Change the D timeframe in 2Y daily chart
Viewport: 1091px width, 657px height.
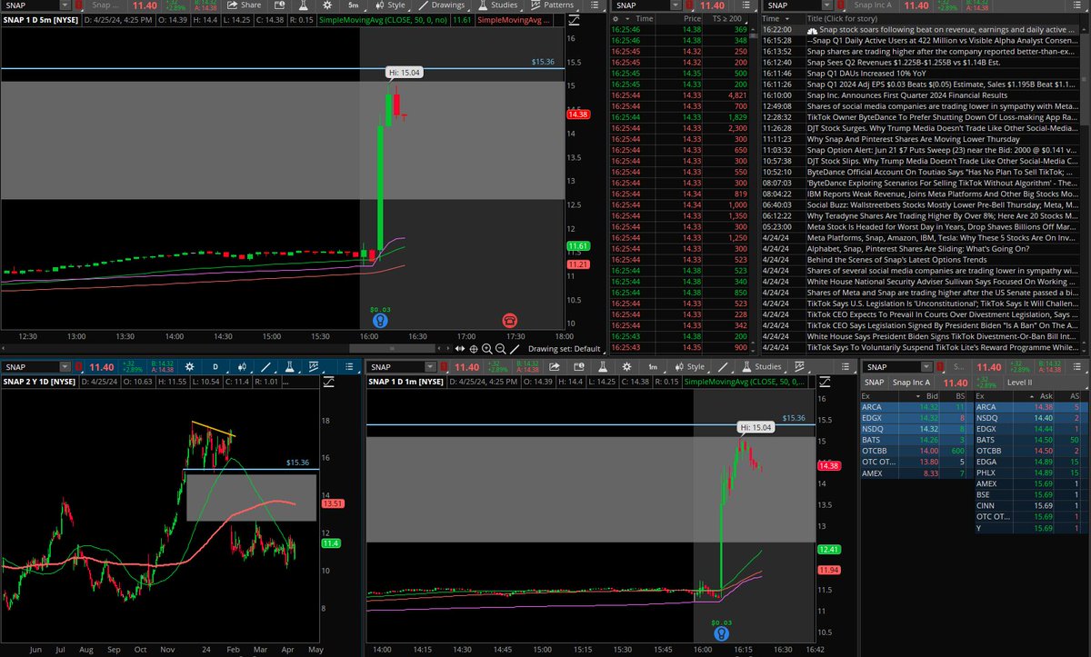[216, 366]
